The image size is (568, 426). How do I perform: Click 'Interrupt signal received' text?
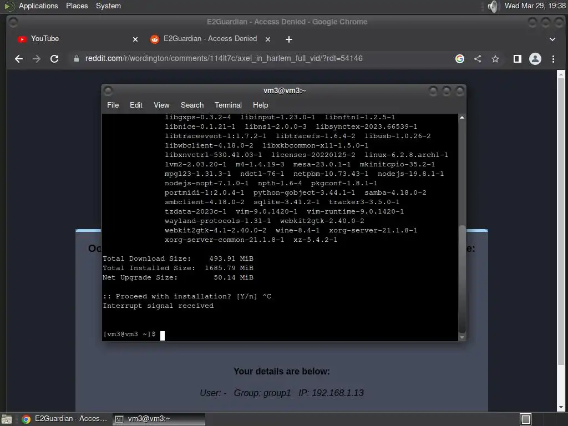coord(158,306)
